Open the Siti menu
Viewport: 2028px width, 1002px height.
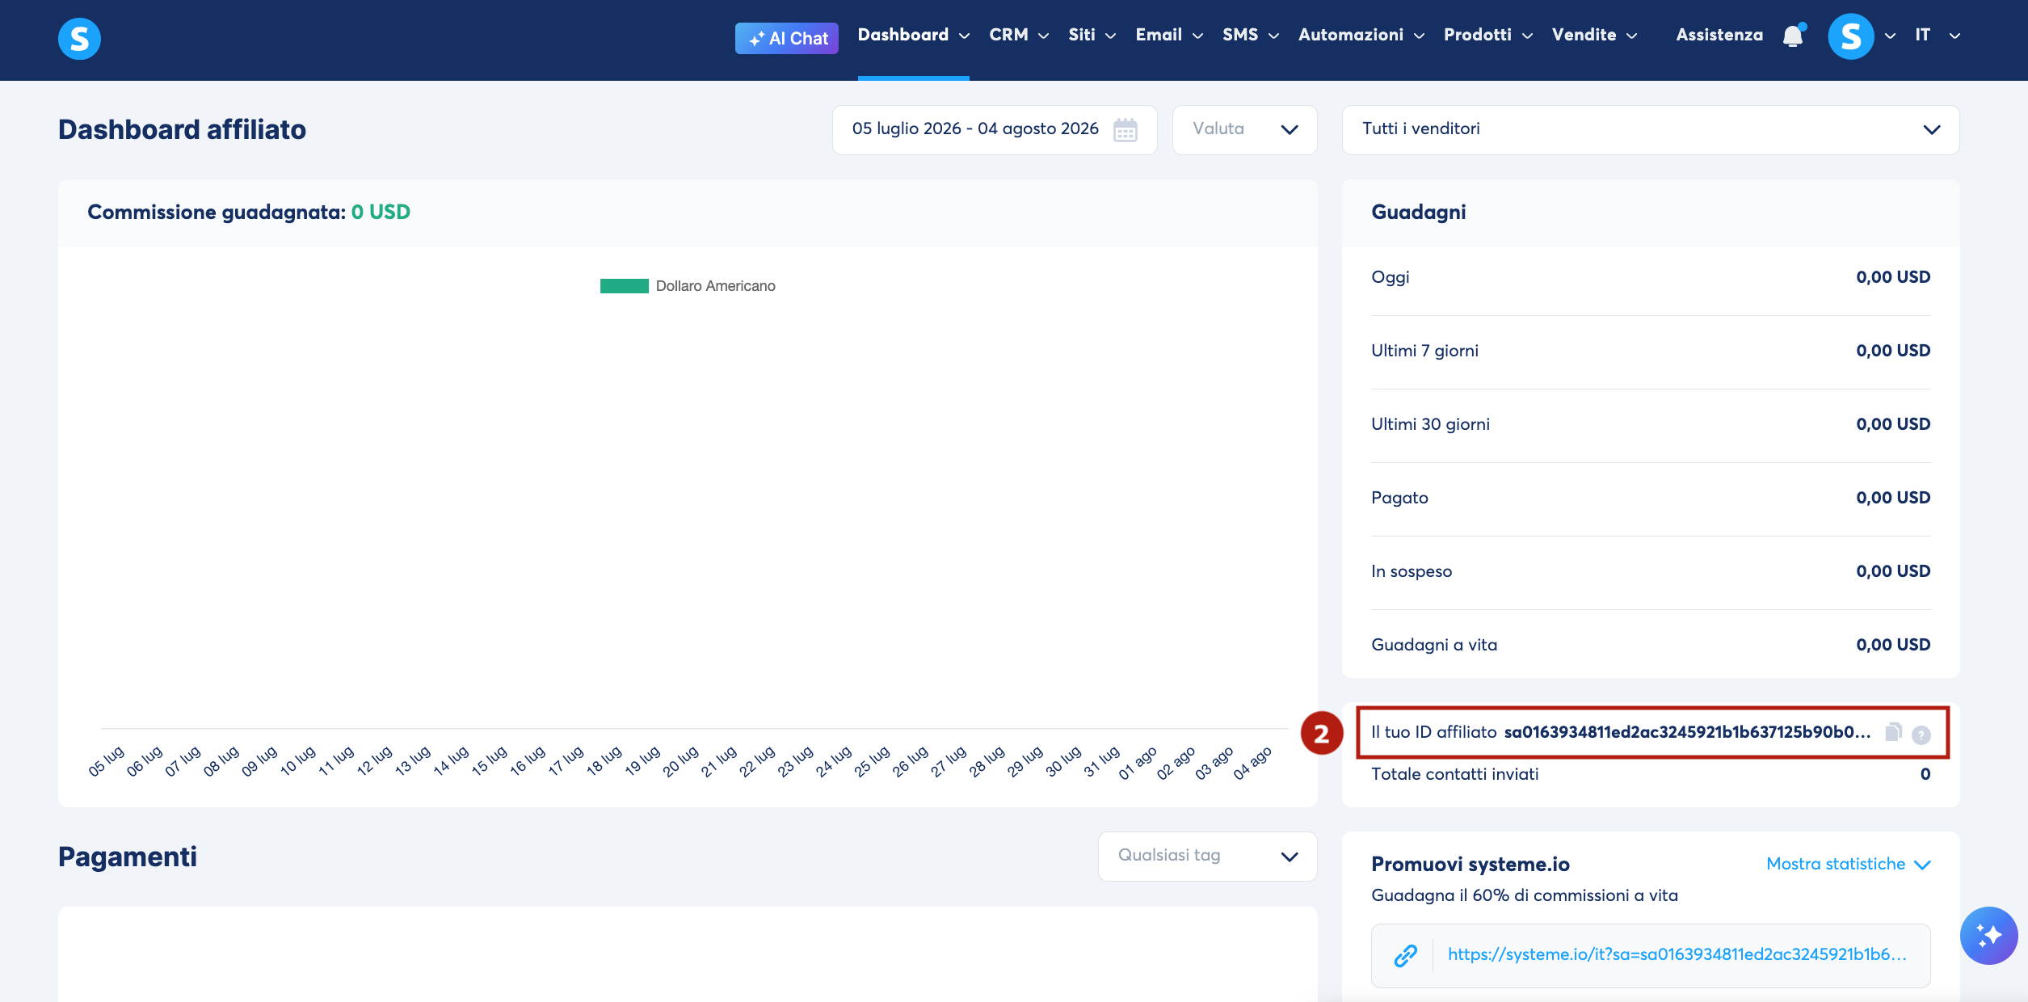1092,35
